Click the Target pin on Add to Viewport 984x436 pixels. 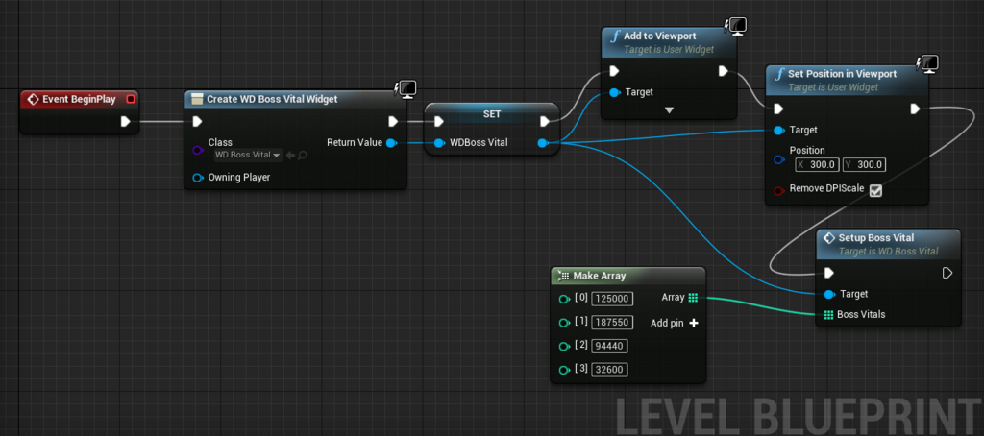614,92
